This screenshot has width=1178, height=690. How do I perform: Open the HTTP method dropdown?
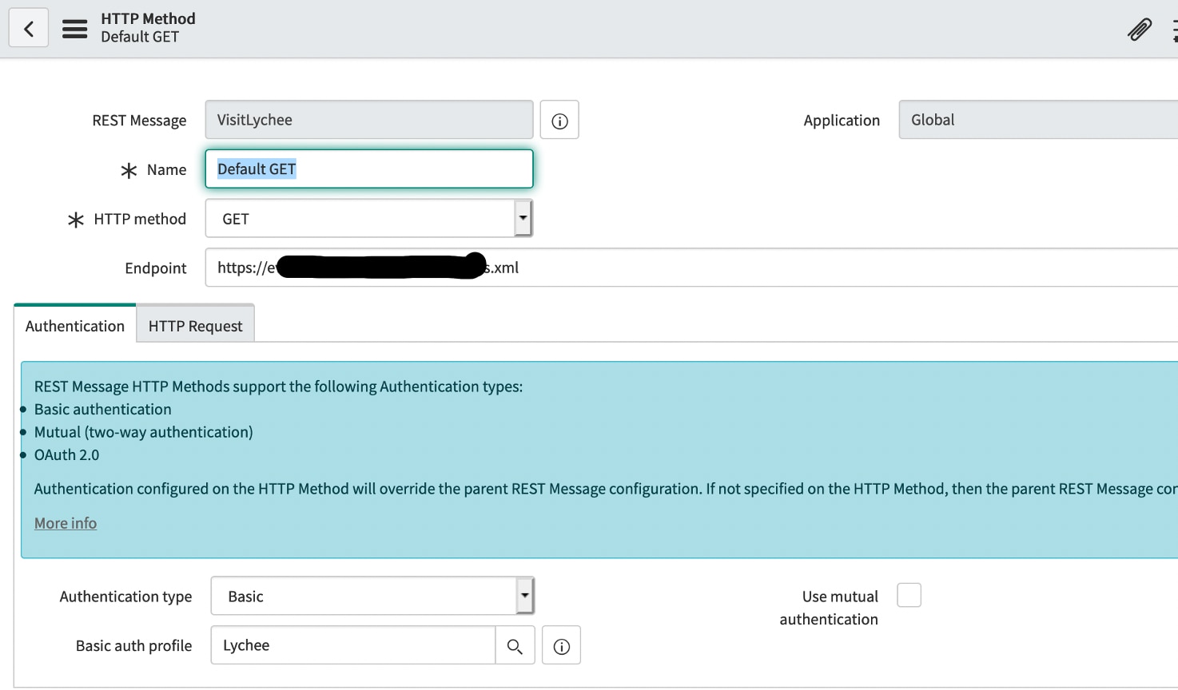368,219
